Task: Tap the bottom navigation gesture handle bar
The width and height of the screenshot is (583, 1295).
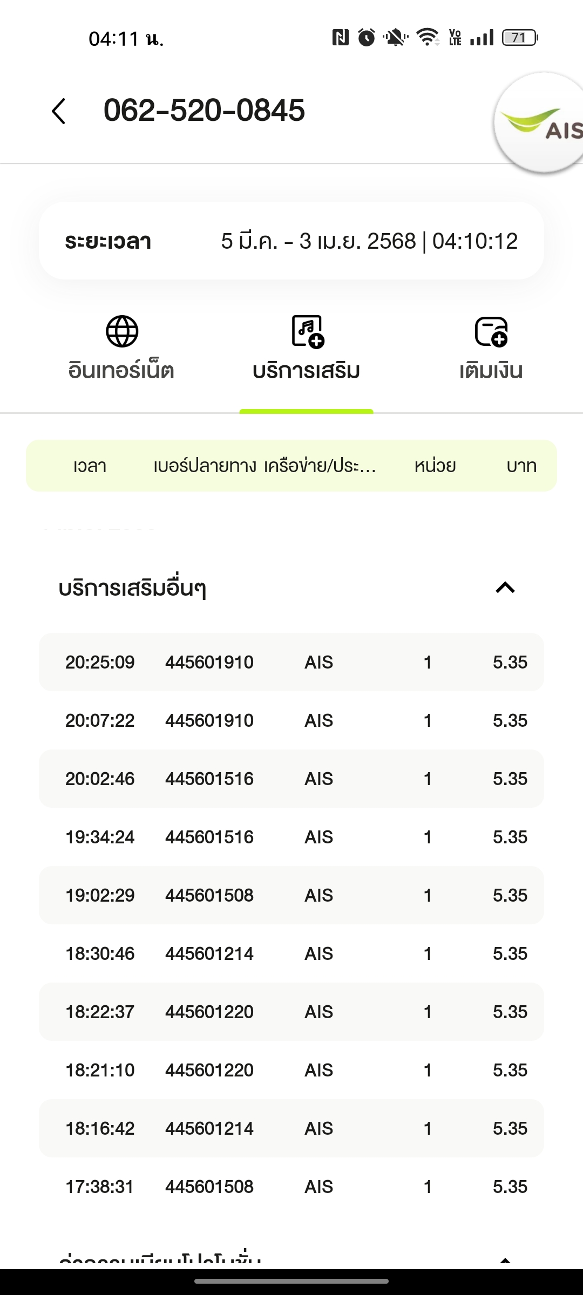Action: pyautogui.click(x=291, y=1281)
